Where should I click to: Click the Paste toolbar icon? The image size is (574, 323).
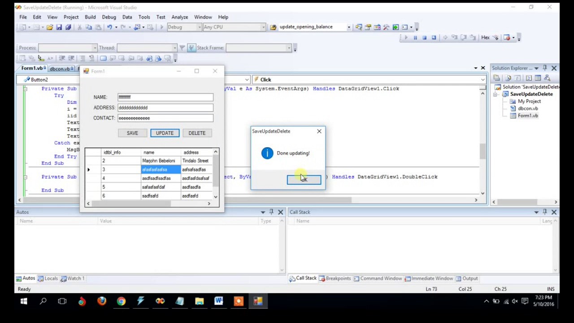click(98, 27)
